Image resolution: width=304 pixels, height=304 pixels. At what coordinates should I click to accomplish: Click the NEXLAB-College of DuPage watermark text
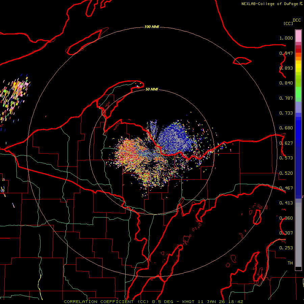click(270, 4)
